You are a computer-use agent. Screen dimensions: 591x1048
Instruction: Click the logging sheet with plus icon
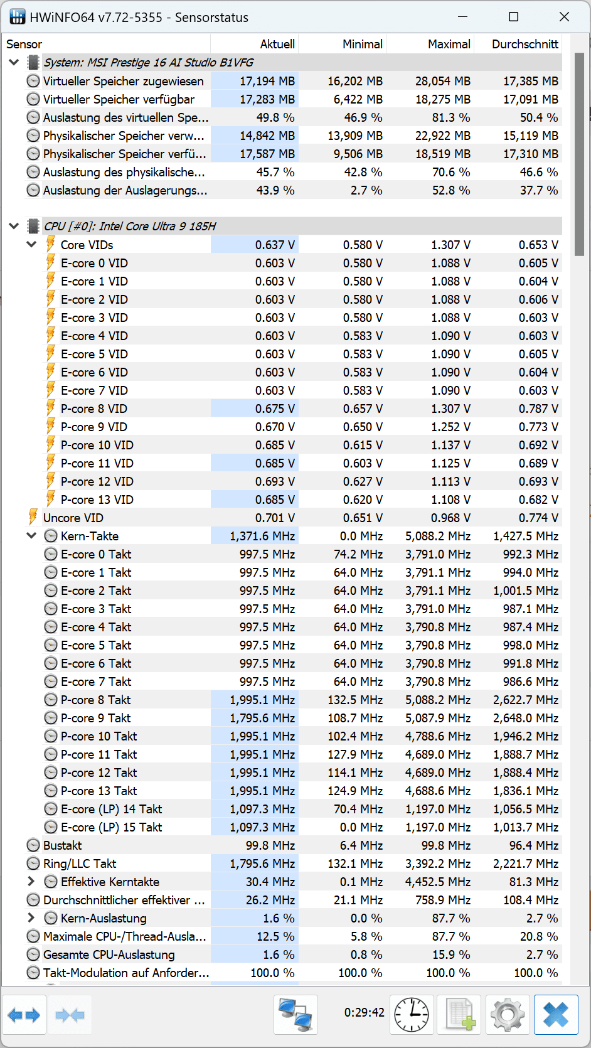pos(459,1015)
